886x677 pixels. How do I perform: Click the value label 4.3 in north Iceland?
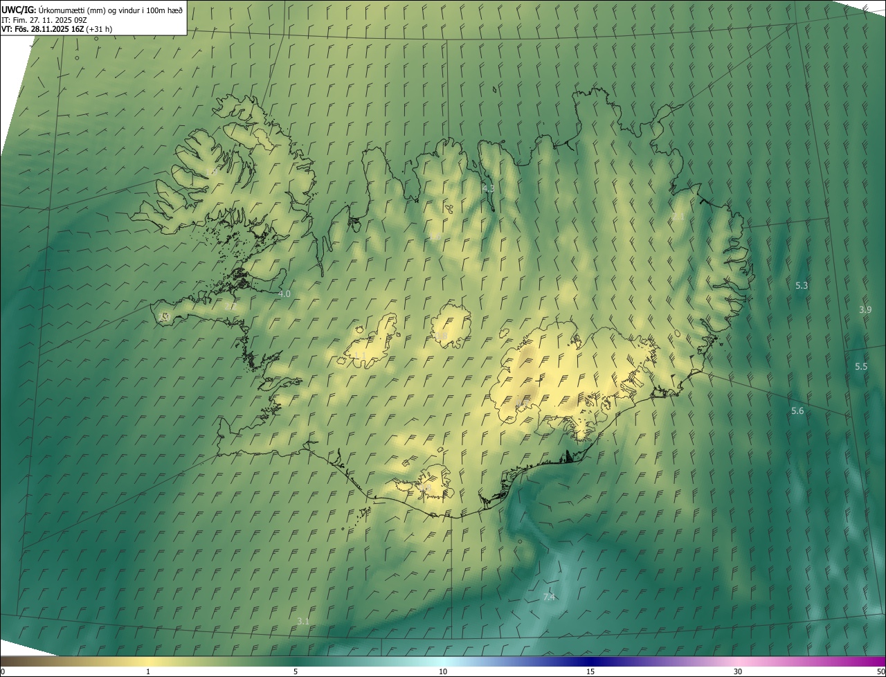pos(488,188)
